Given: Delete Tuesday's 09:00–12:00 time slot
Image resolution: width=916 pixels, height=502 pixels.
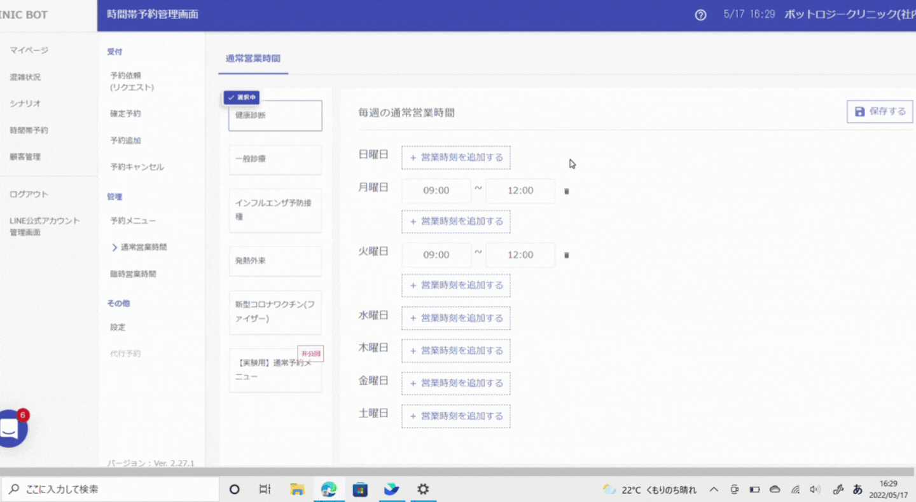Looking at the screenshot, I should (567, 255).
